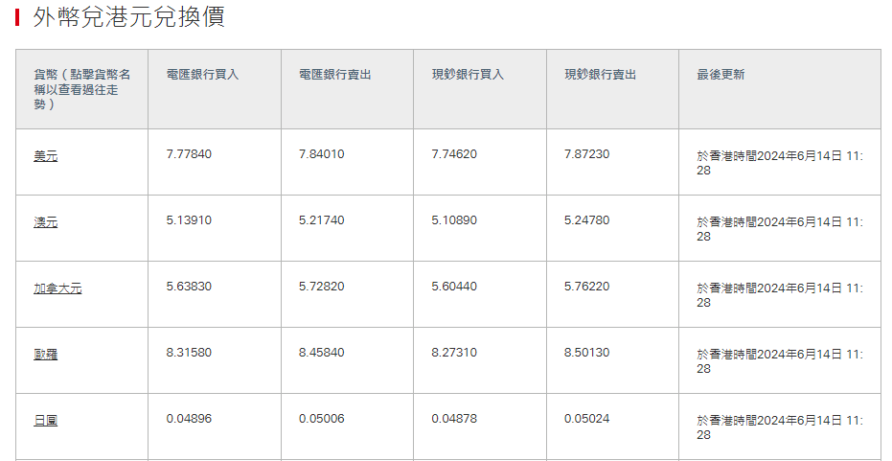This screenshot has height=461, width=892.
Task: Click the Canadian dollar rate 5.60440
Action: pos(454,287)
